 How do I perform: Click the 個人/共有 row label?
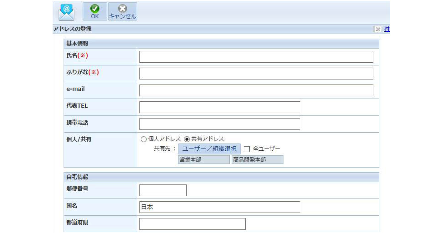coord(79,139)
